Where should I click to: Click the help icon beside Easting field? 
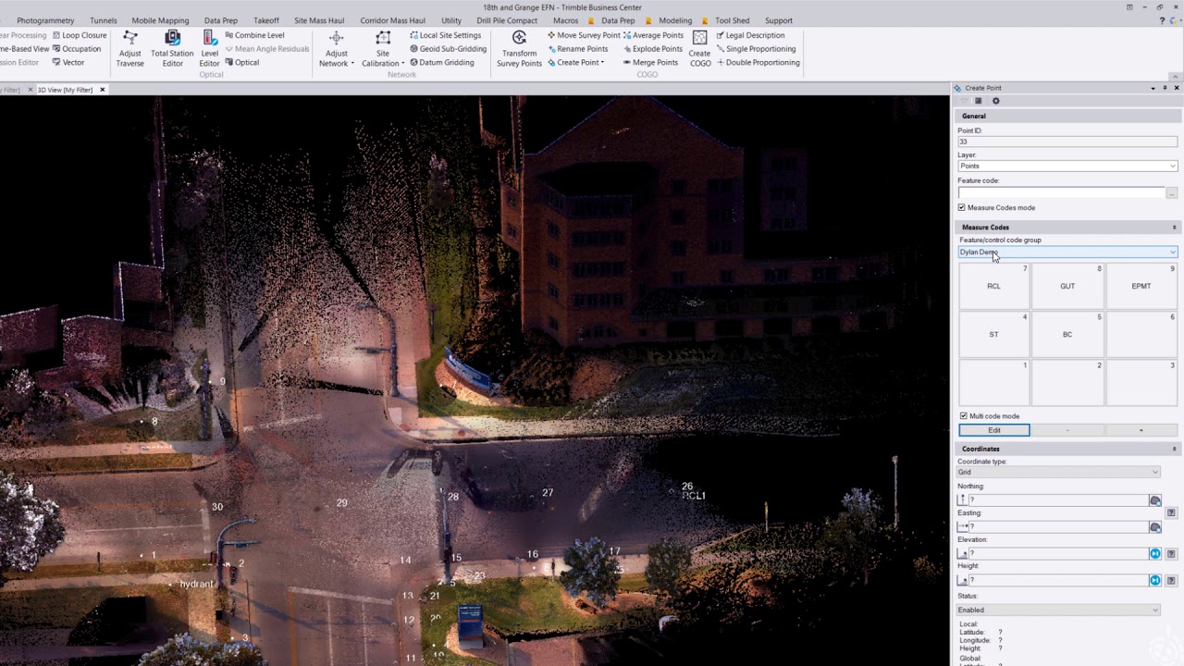(1171, 512)
